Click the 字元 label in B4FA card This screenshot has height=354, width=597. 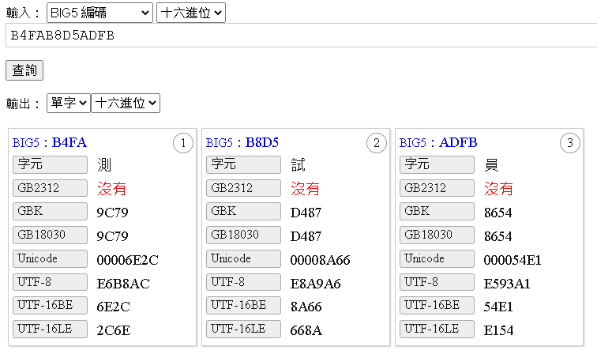50,164
